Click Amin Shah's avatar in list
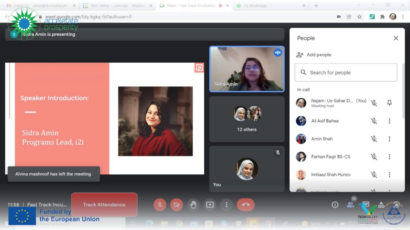This screenshot has width=410, height=230. click(x=301, y=139)
